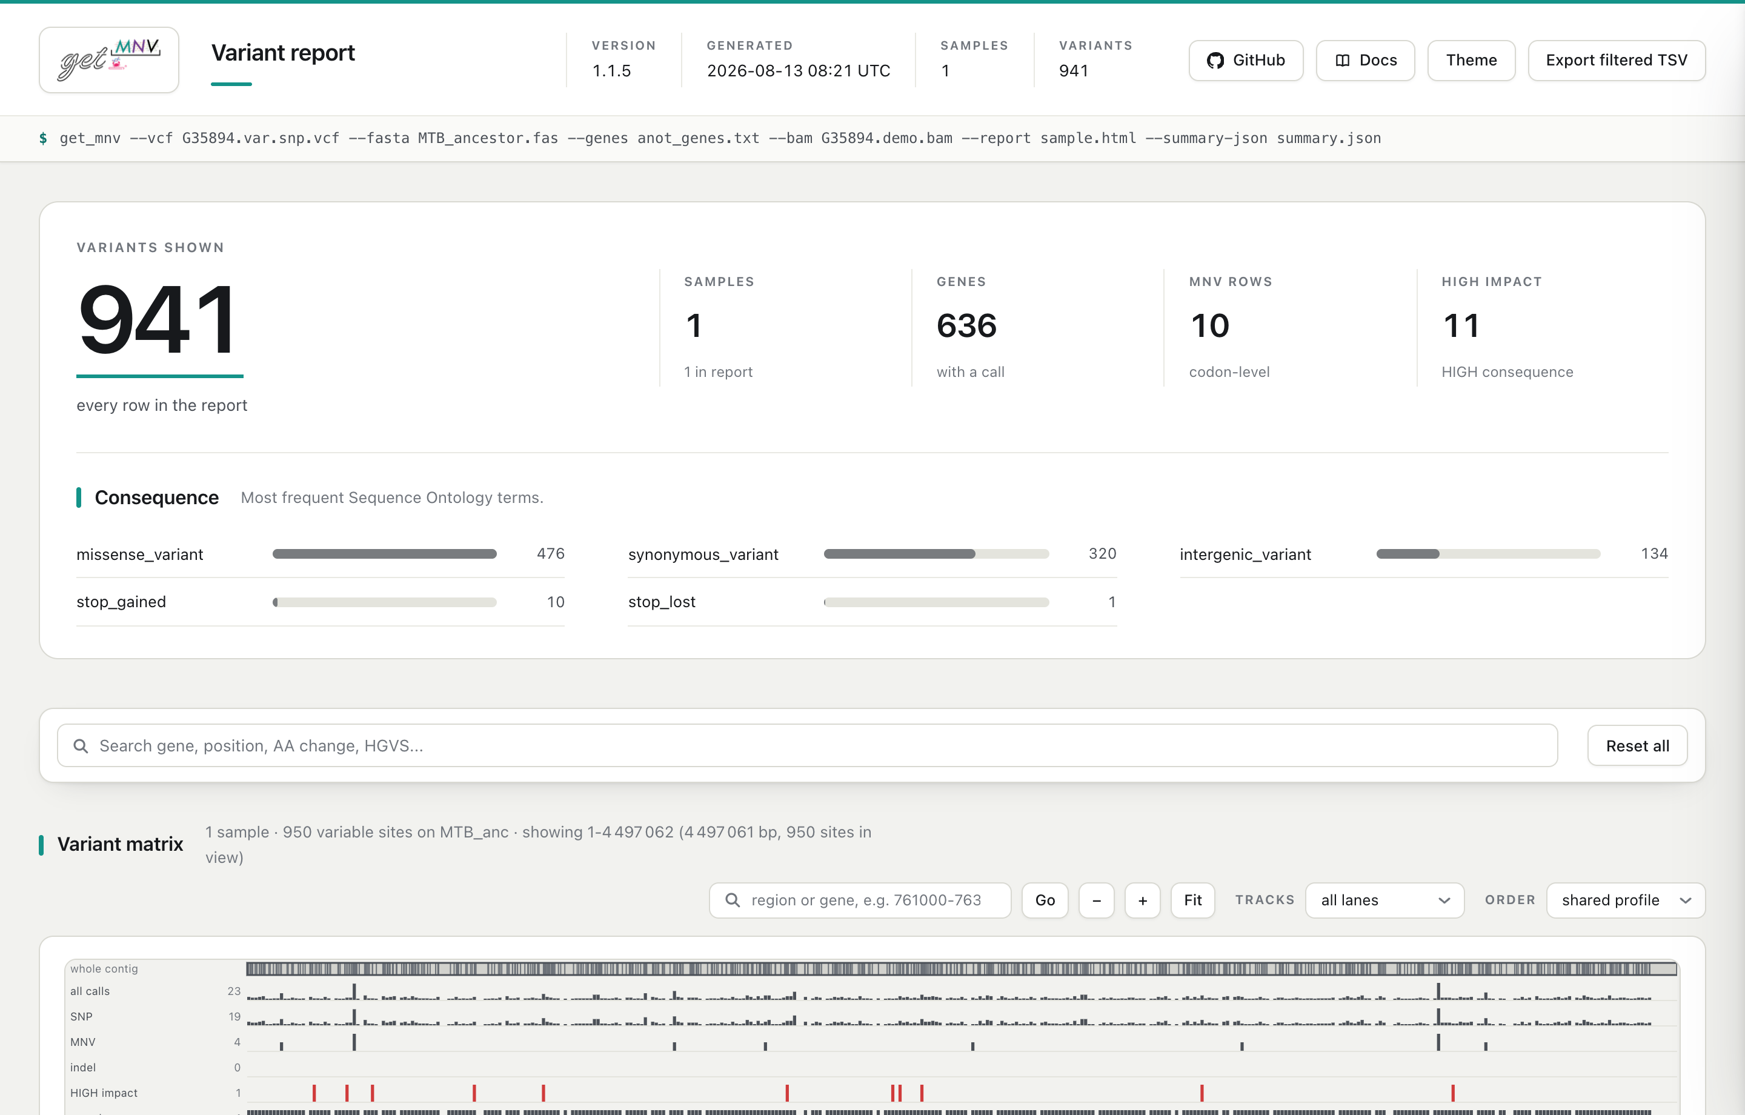Click the book icon beside Docs
Viewport: 1745px width, 1115px height.
point(1342,60)
